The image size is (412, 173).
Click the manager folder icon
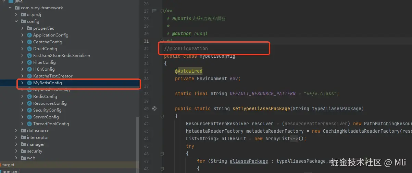tap(23, 144)
